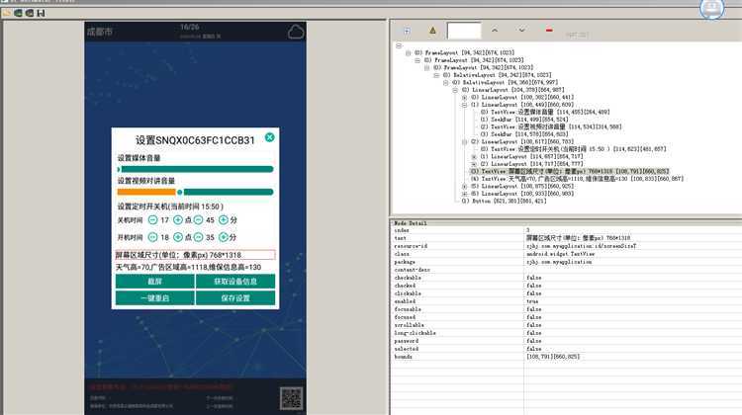Image resolution: width=742 pixels, height=415 pixels.
Task: Click the 保存设置 save settings button
Action: 235,298
